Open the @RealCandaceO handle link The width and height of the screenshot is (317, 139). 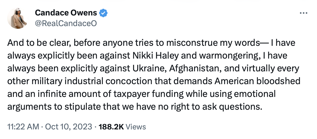coord(66,23)
